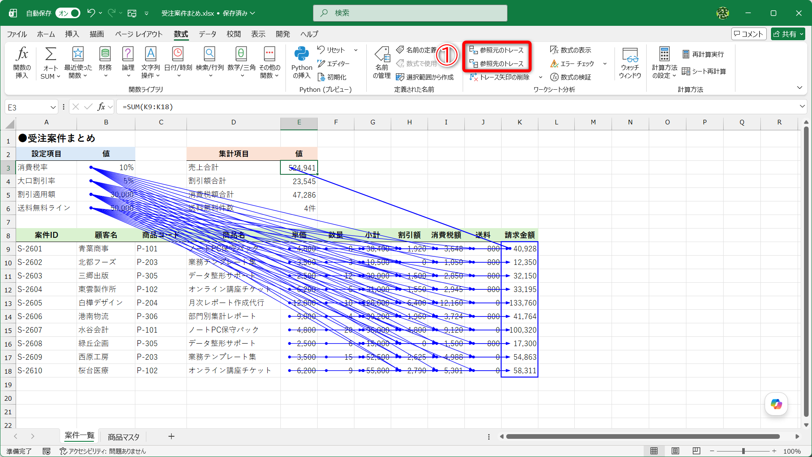This screenshot has width=812, height=457.
Task: Open the Name Manager (名前の管理)
Action: point(381,63)
